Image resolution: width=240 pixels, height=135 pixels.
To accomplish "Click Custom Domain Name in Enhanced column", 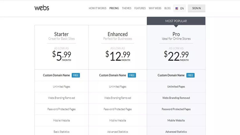I will pyautogui.click(x=113, y=75).
